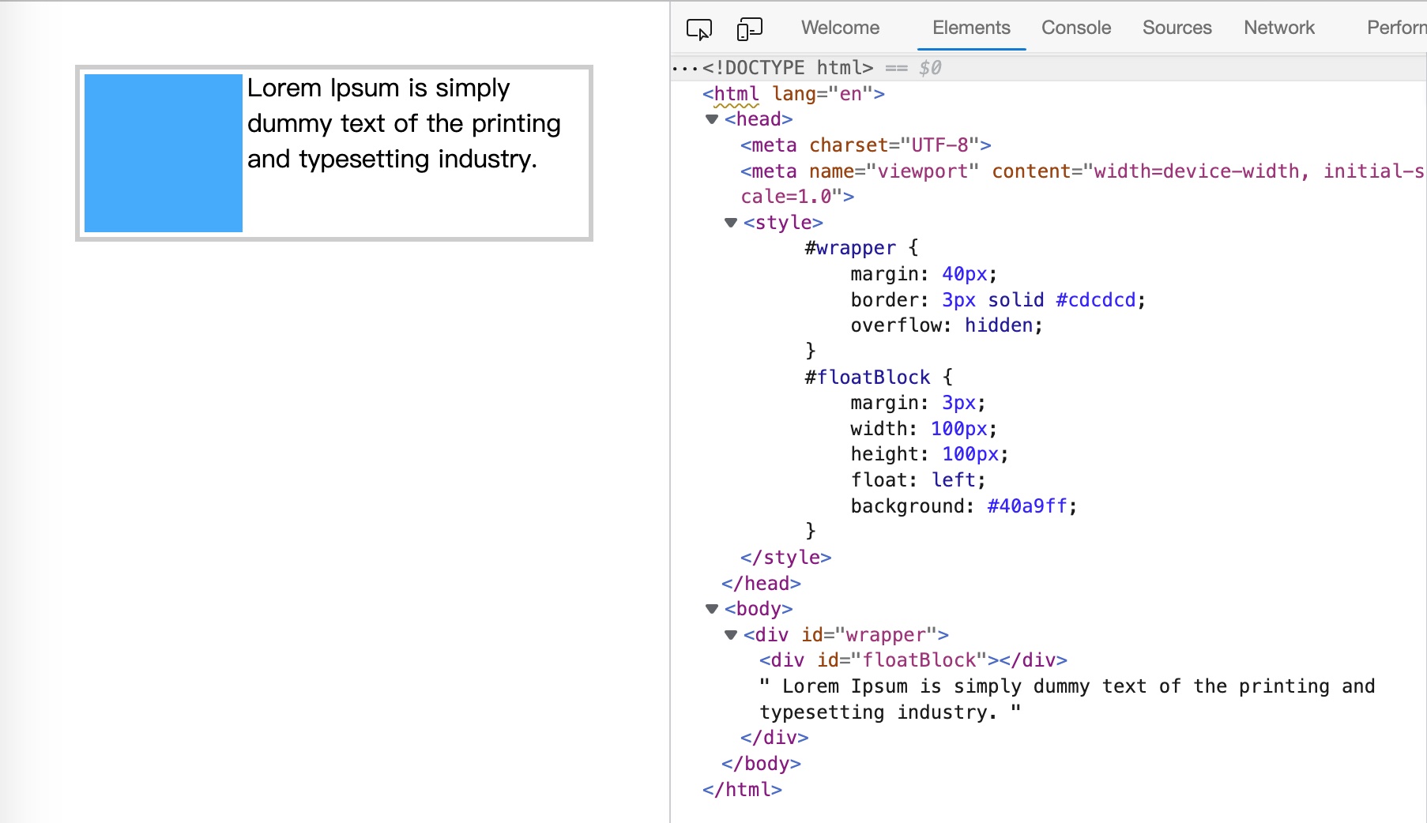This screenshot has width=1427, height=823.
Task: Click the closing html tag line
Action: [x=742, y=790]
